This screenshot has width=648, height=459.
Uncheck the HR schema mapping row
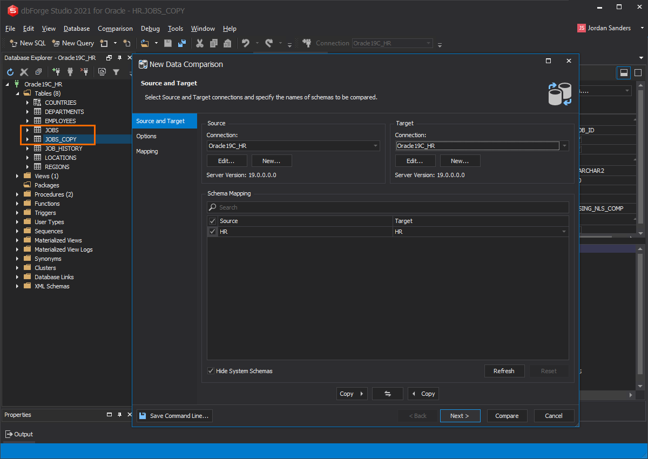212,231
